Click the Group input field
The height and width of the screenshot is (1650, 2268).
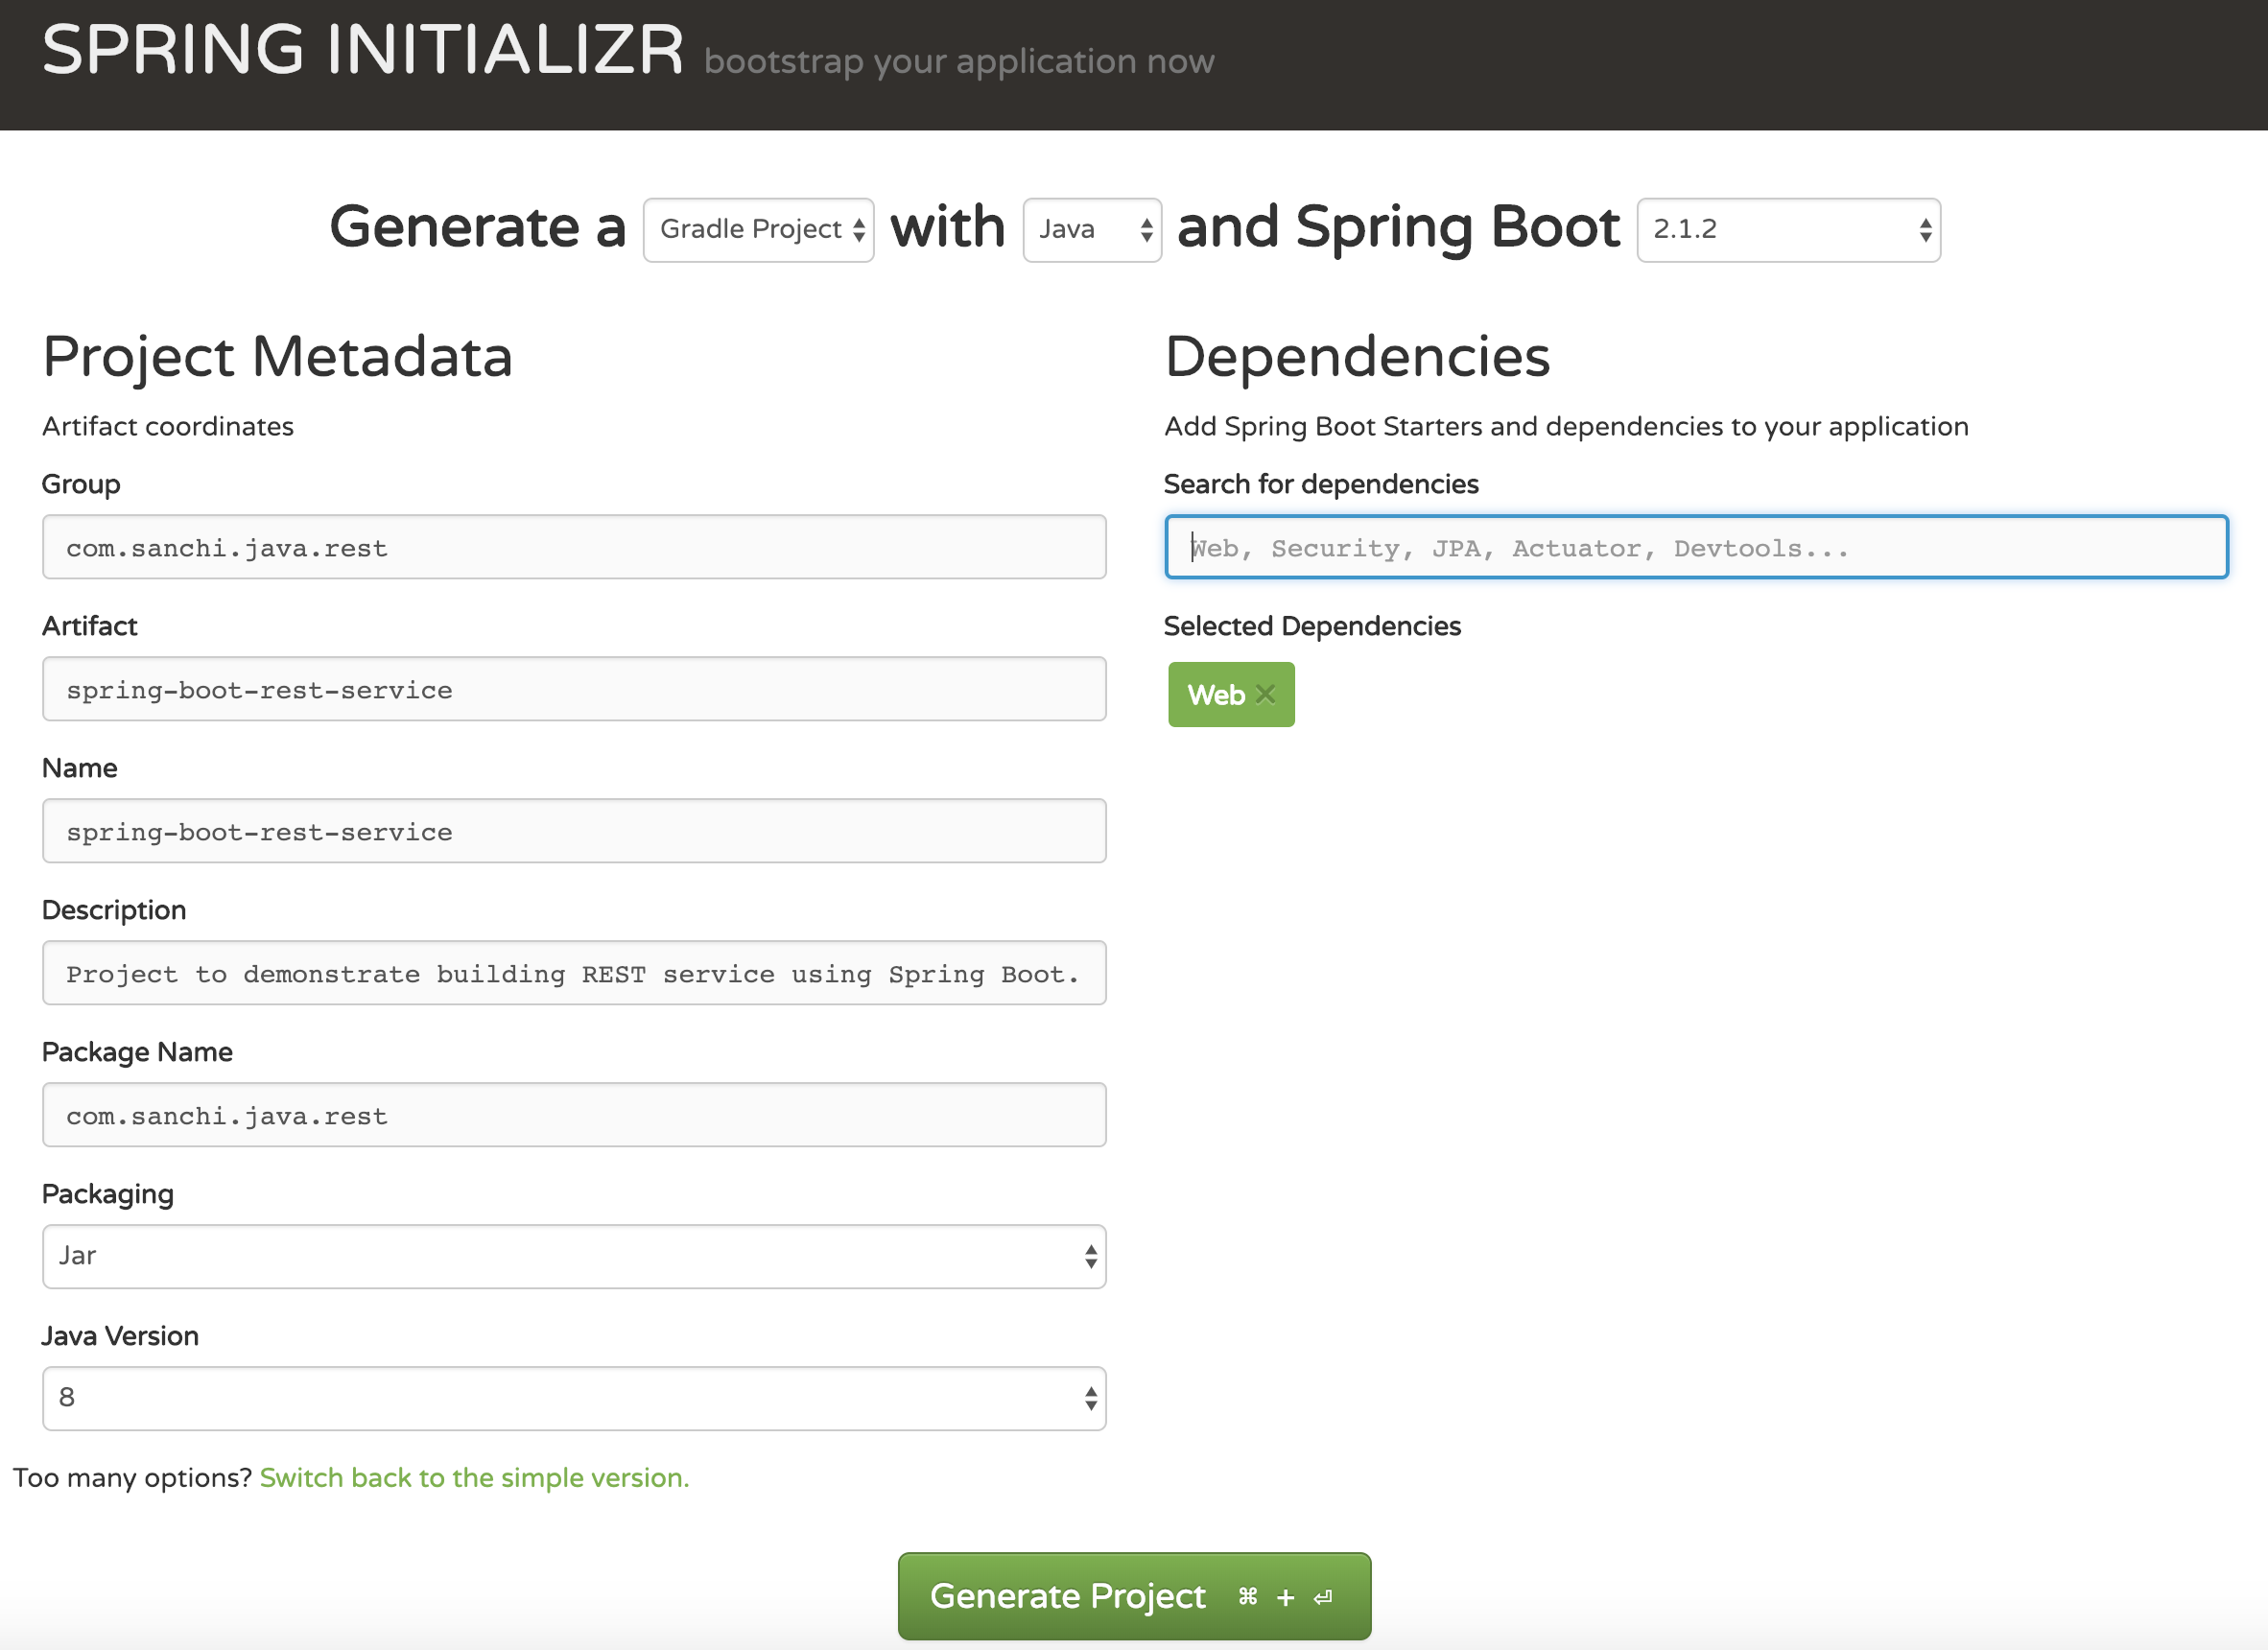(x=574, y=548)
